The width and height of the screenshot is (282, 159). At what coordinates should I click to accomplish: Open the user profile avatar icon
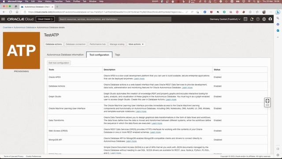pyautogui.click(x=270, y=19)
